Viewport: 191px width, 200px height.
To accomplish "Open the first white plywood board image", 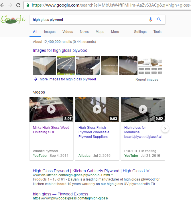I will [x=44, y=66].
